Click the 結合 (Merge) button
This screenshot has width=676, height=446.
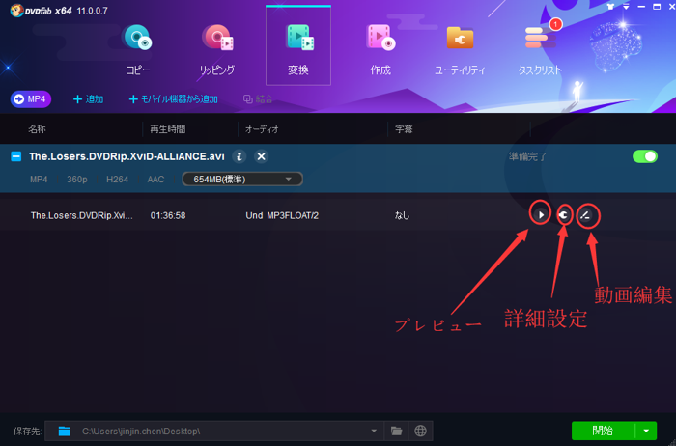[258, 99]
